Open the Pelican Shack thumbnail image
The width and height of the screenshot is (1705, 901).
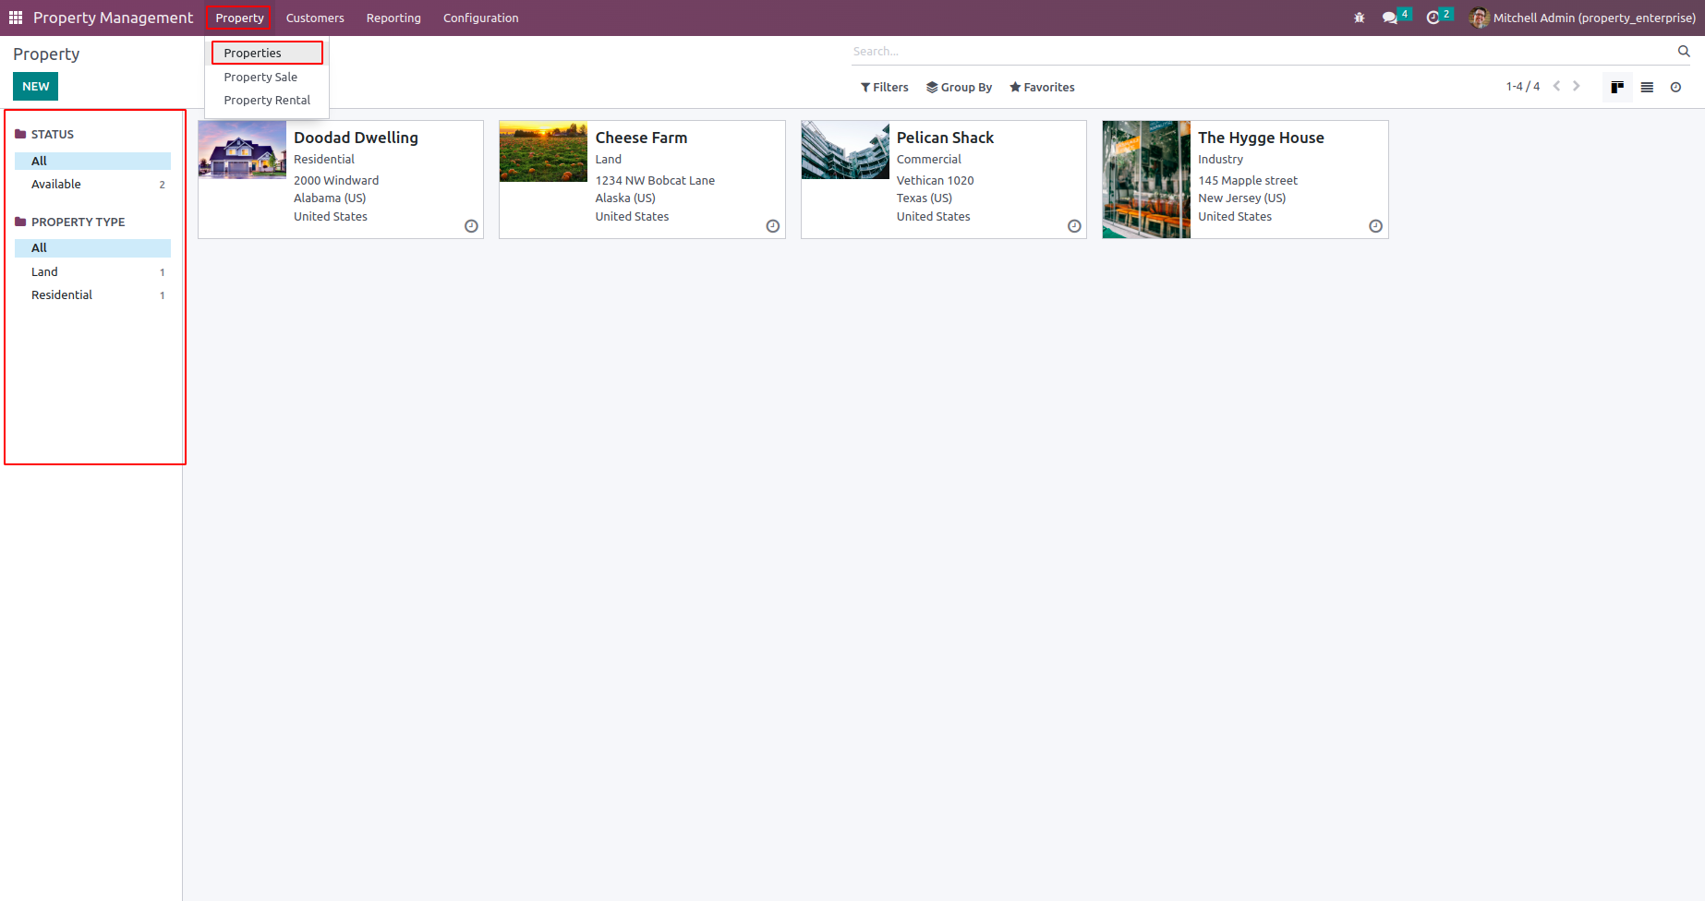tap(845, 150)
